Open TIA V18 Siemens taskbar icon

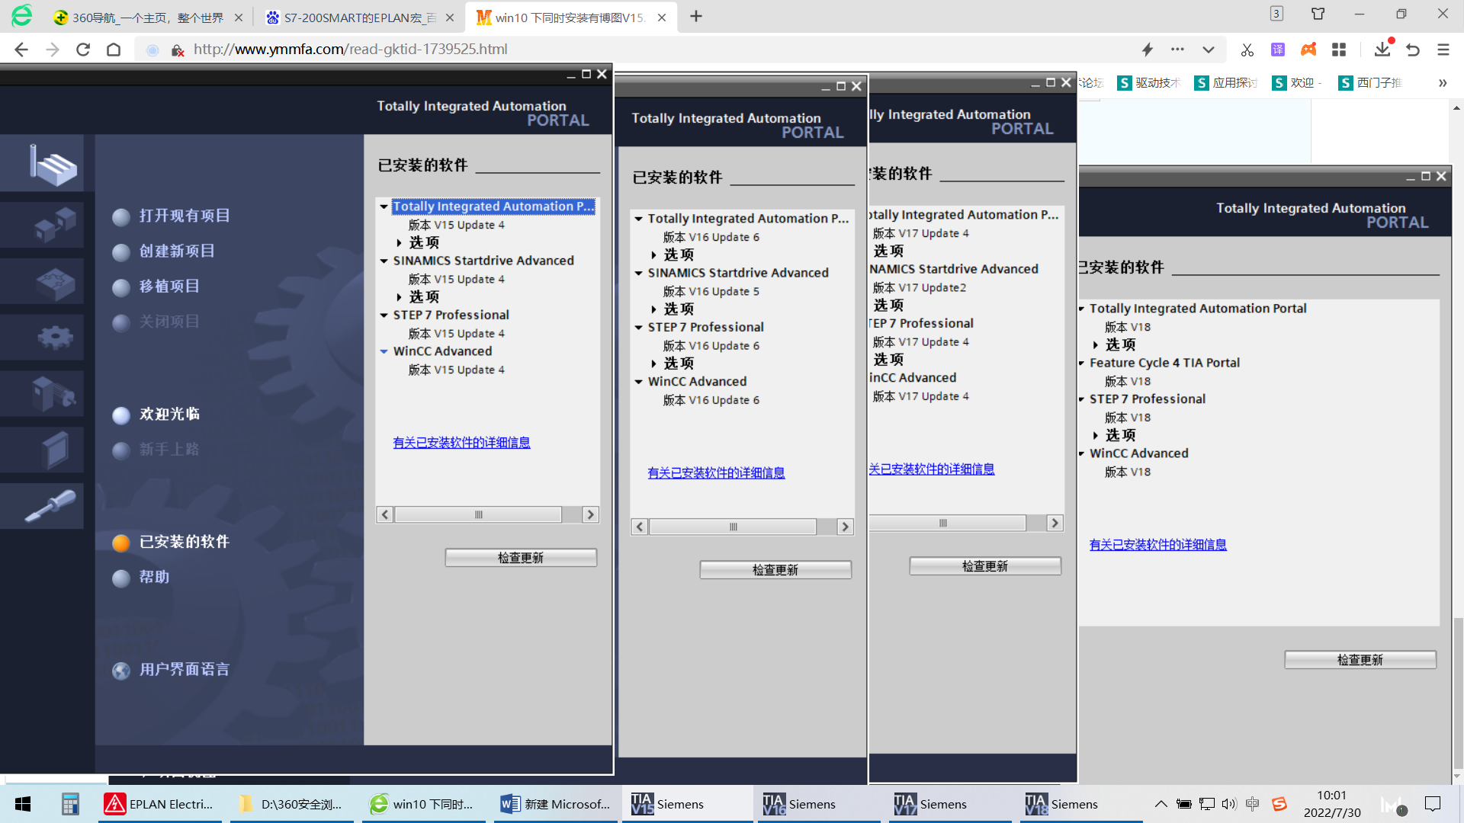pyautogui.click(x=1061, y=804)
